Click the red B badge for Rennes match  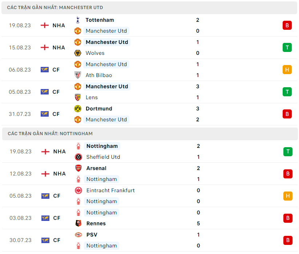click(288, 218)
